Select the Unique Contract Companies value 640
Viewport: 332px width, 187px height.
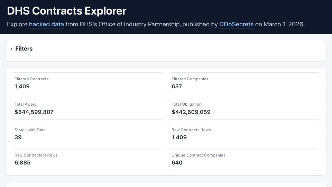tap(177, 163)
